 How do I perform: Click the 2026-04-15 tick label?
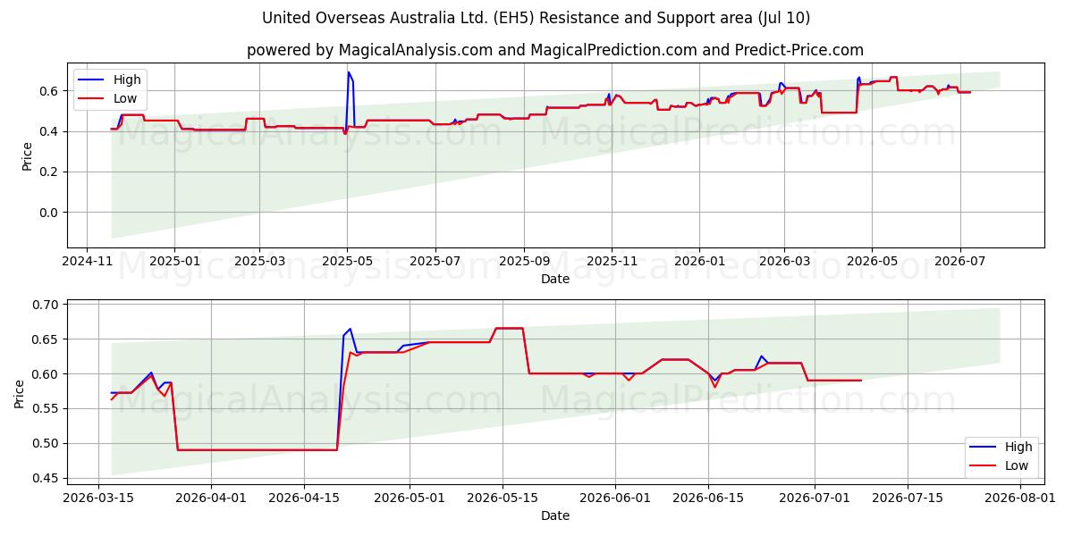(x=304, y=498)
